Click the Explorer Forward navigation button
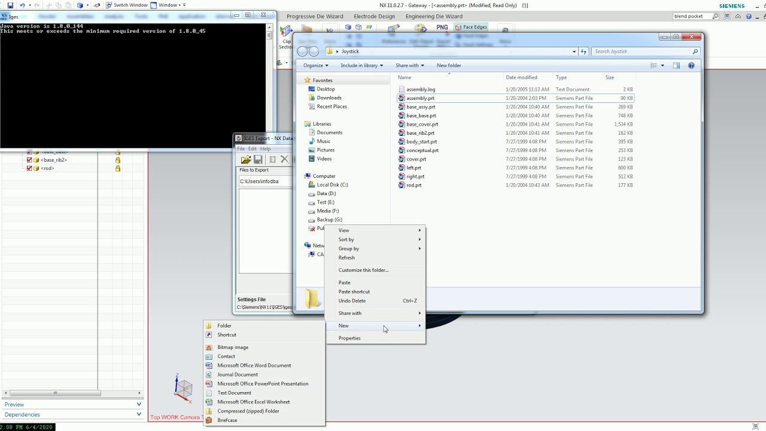Image resolution: width=766 pixels, height=431 pixels. coord(314,51)
